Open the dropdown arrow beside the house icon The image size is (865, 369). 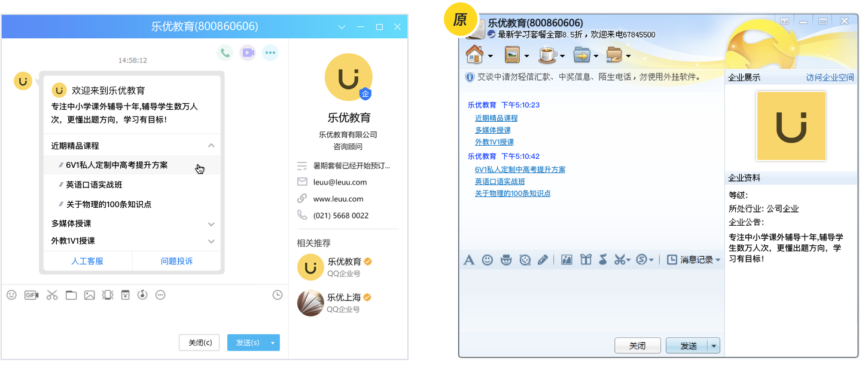(491, 56)
